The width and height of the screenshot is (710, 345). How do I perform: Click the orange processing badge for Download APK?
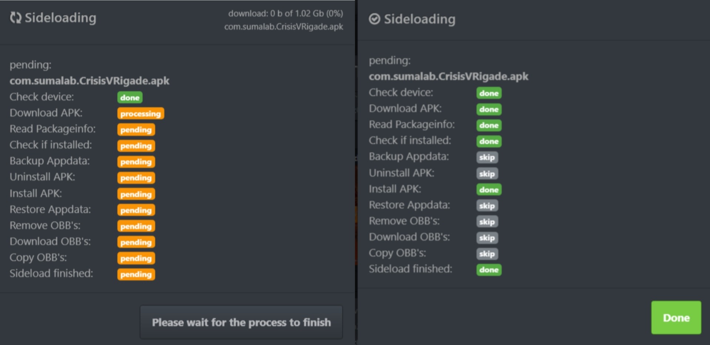coord(141,113)
